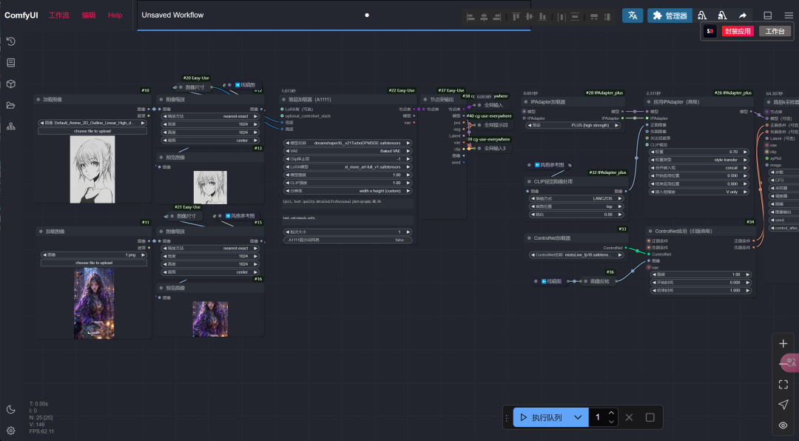This screenshot has width=799, height=441.
Task: Collapse the ControlNet应用 node dot
Action: coord(650,232)
